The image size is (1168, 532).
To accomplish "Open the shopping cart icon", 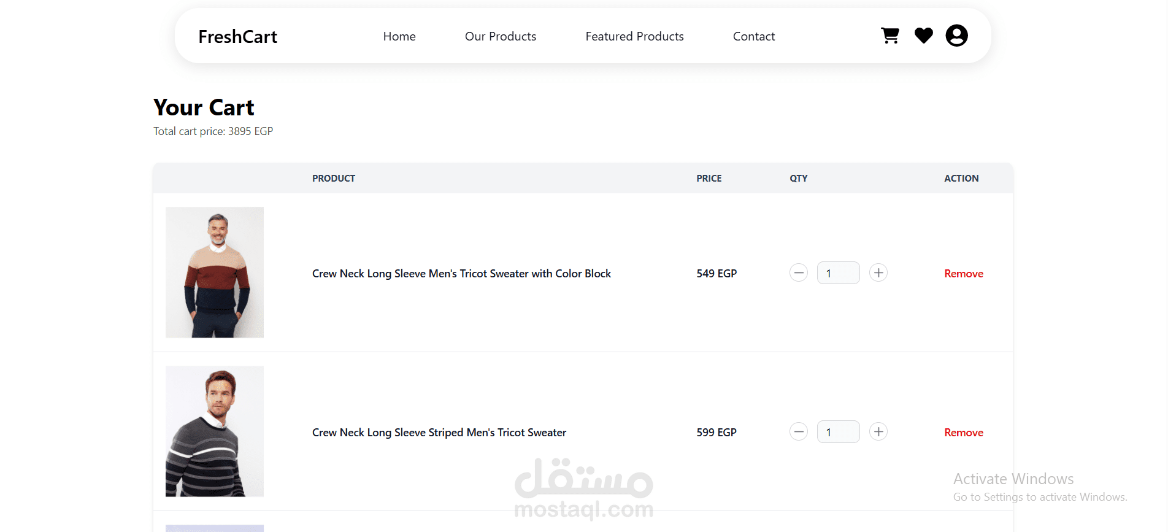I will (890, 36).
